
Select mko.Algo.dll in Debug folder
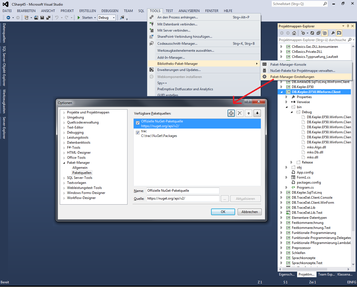pyautogui.click(x=316, y=147)
